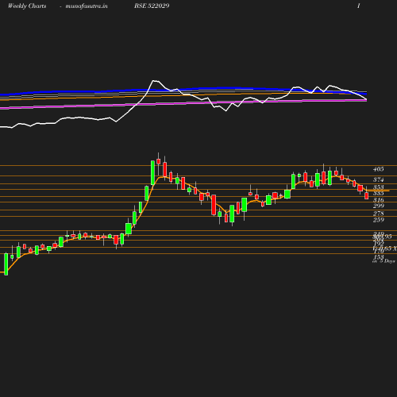This screenshot has width=397, height=397.
Task: Click the 'BSE 522029' ticker label
Action: point(152,6)
